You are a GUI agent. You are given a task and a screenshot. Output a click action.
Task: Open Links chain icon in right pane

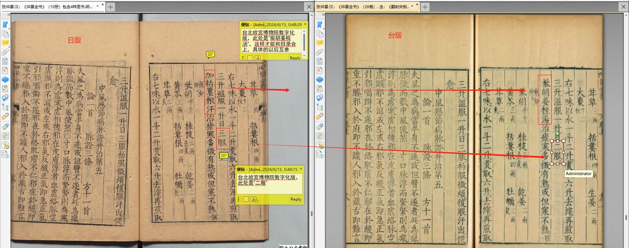click(320, 116)
